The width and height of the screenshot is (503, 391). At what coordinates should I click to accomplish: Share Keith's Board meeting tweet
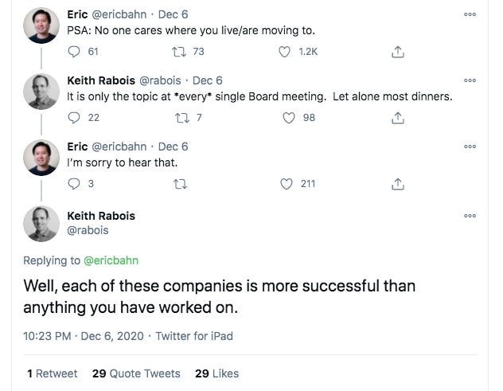[397, 118]
